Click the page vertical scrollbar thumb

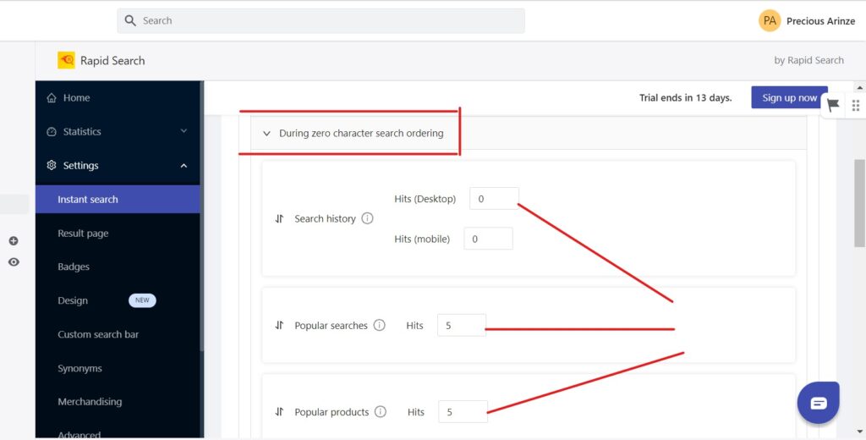click(x=860, y=203)
